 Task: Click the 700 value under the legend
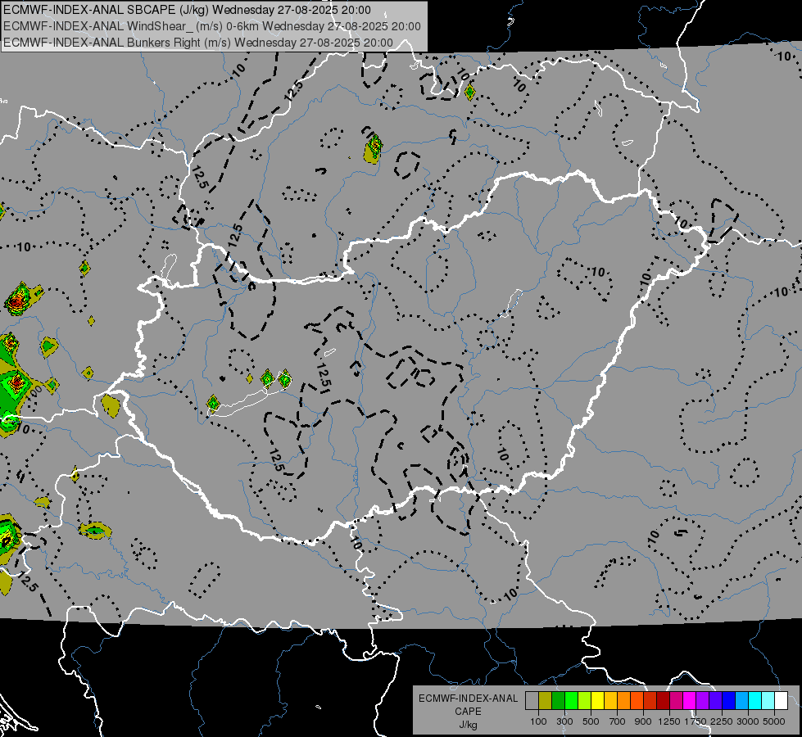618,721
